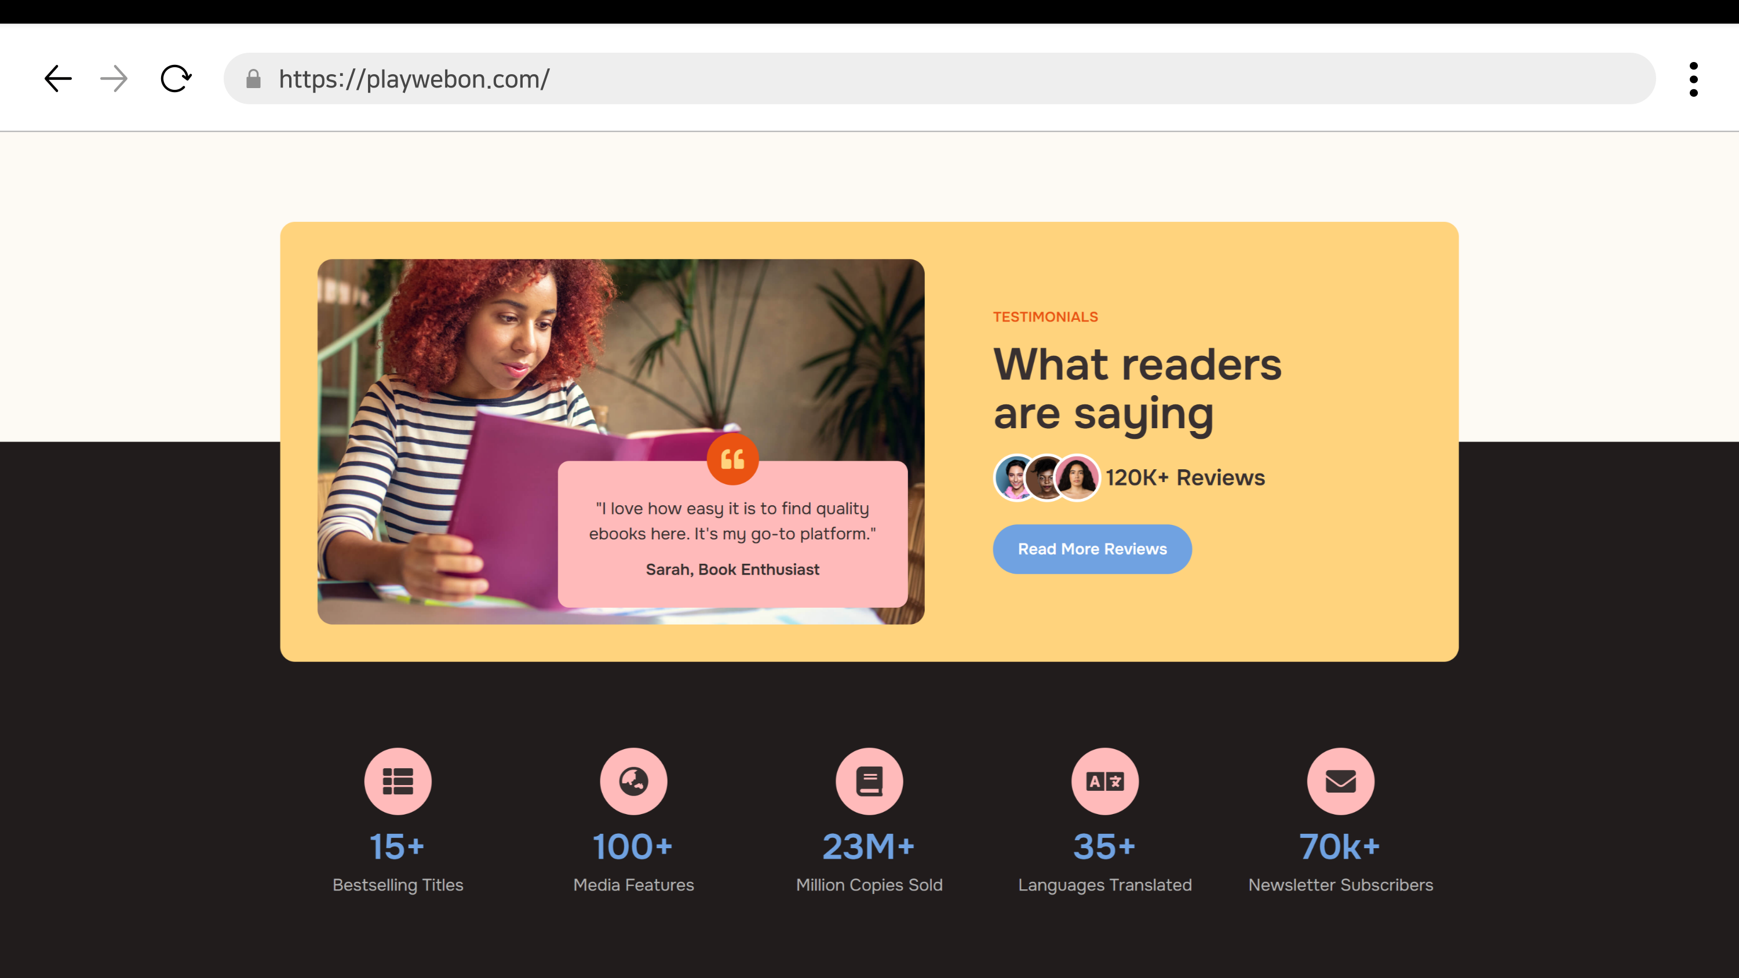Click the padlock icon in the address bar
Screen dimensions: 1739x978
click(x=253, y=79)
